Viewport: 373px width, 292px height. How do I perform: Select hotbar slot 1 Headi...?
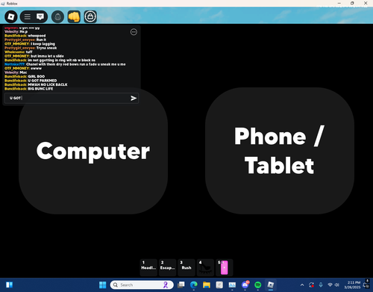pyautogui.click(x=148, y=267)
